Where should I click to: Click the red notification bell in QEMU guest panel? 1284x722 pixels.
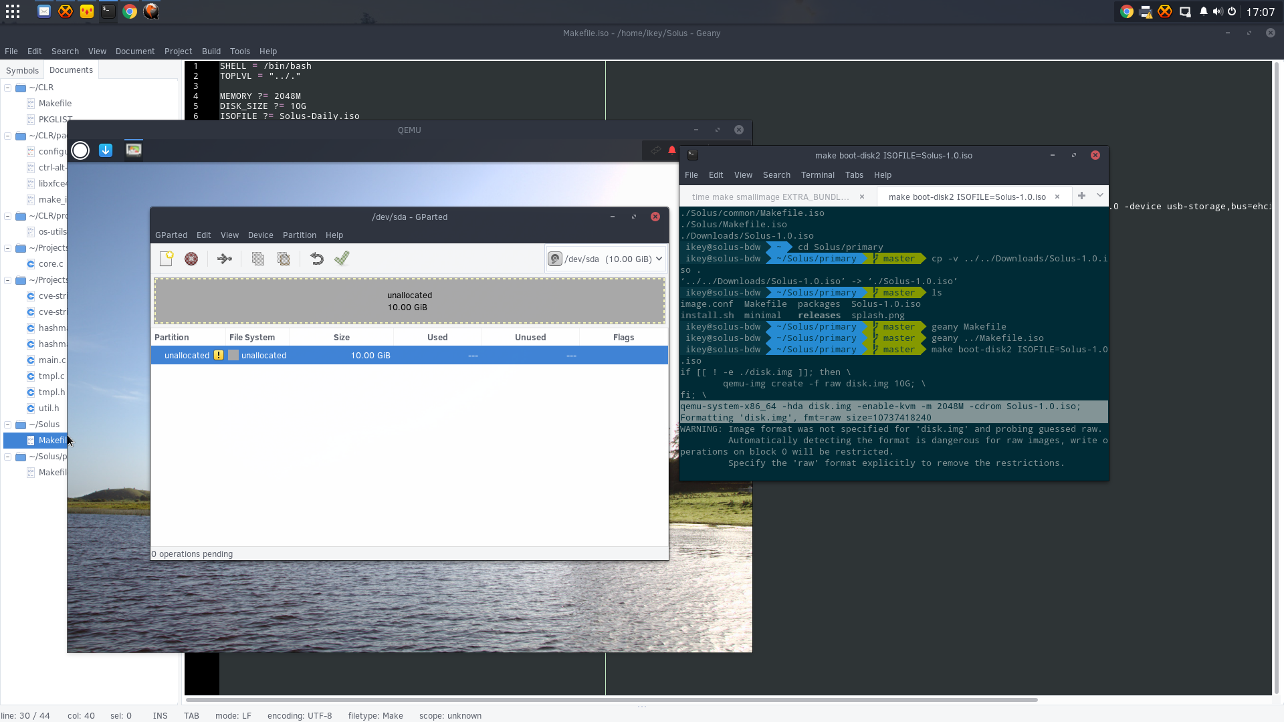(672, 150)
